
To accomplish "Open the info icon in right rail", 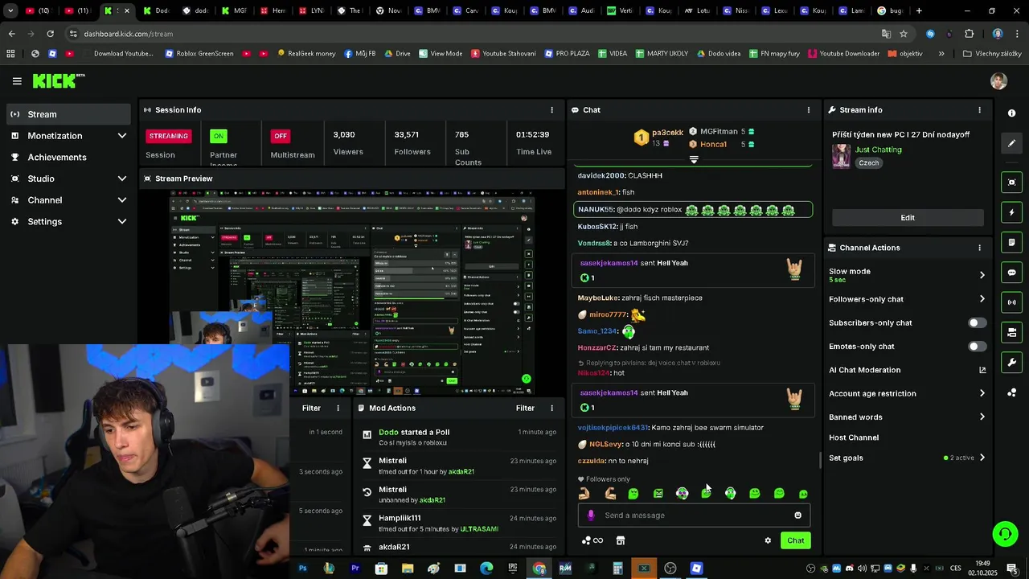I will [x=1012, y=113].
